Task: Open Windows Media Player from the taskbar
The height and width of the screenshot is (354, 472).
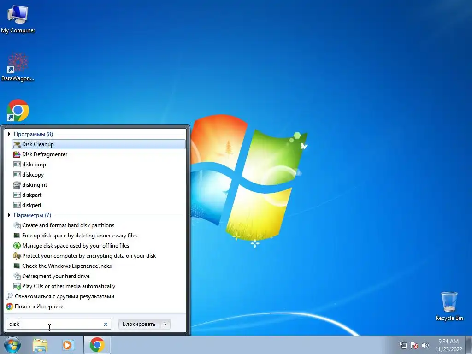Action: (68, 345)
